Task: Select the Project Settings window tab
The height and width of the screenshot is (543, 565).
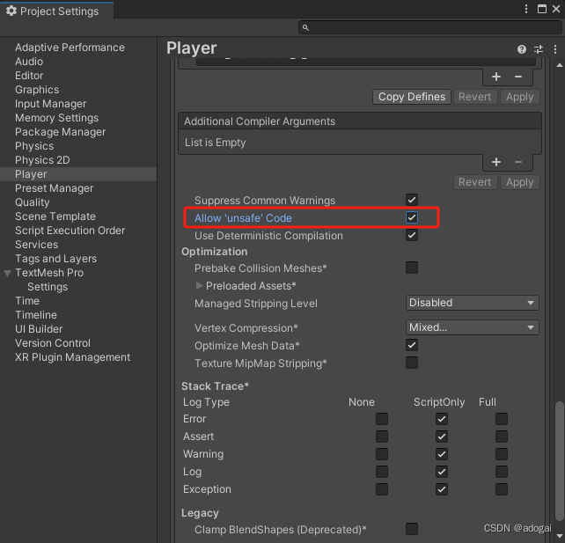Action: [53, 11]
